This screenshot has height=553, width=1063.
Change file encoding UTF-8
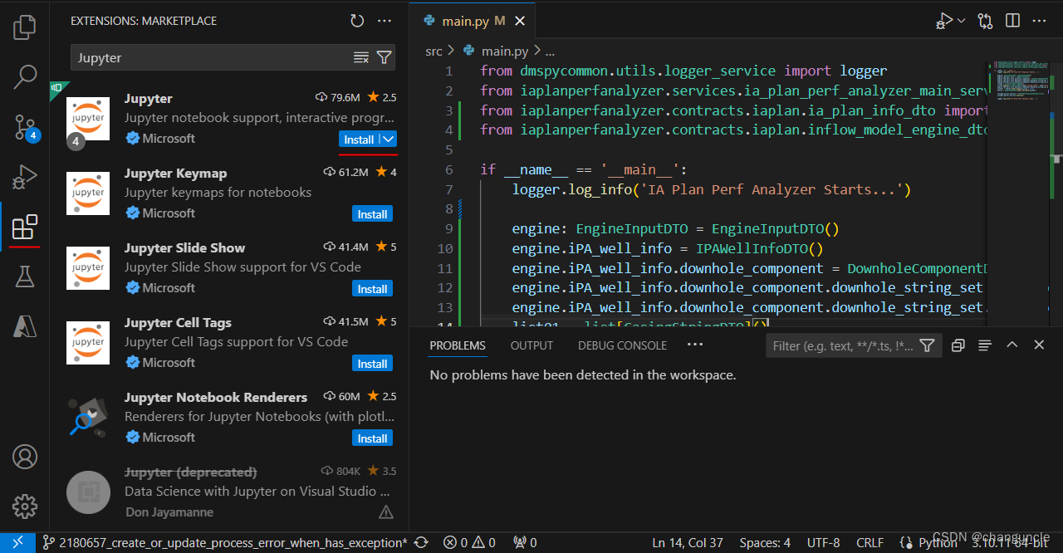[824, 543]
